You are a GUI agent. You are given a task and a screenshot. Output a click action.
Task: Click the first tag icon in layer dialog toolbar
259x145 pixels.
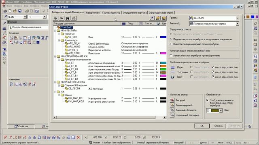click(56, 18)
